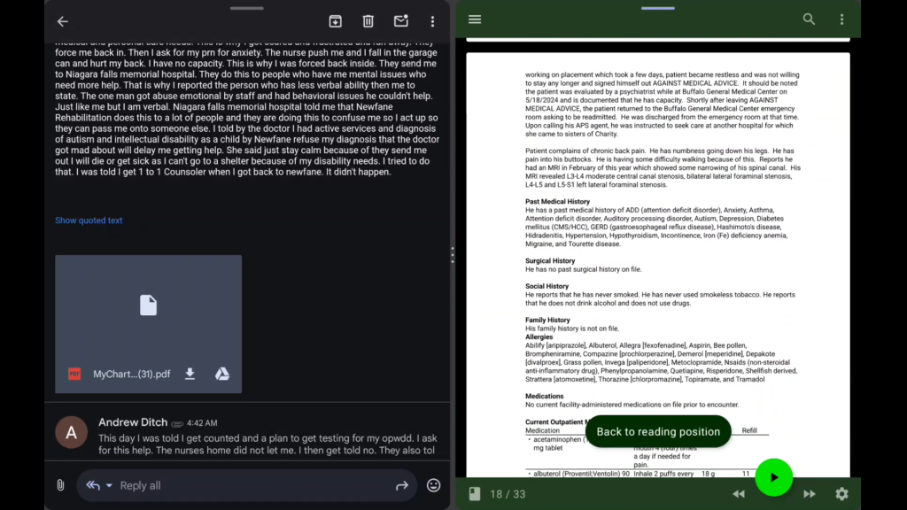Open the reader app hamburger menu
Image resolution: width=907 pixels, height=510 pixels.
click(475, 19)
